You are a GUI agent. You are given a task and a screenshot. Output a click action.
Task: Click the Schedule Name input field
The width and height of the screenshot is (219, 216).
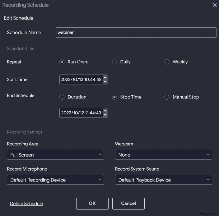click(x=136, y=32)
